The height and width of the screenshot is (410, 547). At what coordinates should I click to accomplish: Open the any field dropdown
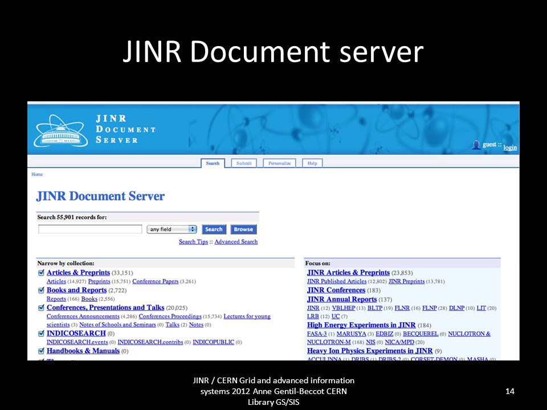click(x=172, y=229)
